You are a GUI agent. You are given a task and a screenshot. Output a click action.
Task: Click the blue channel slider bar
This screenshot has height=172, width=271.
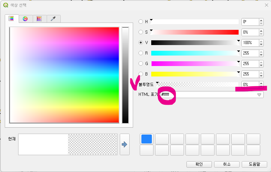tap(195, 74)
